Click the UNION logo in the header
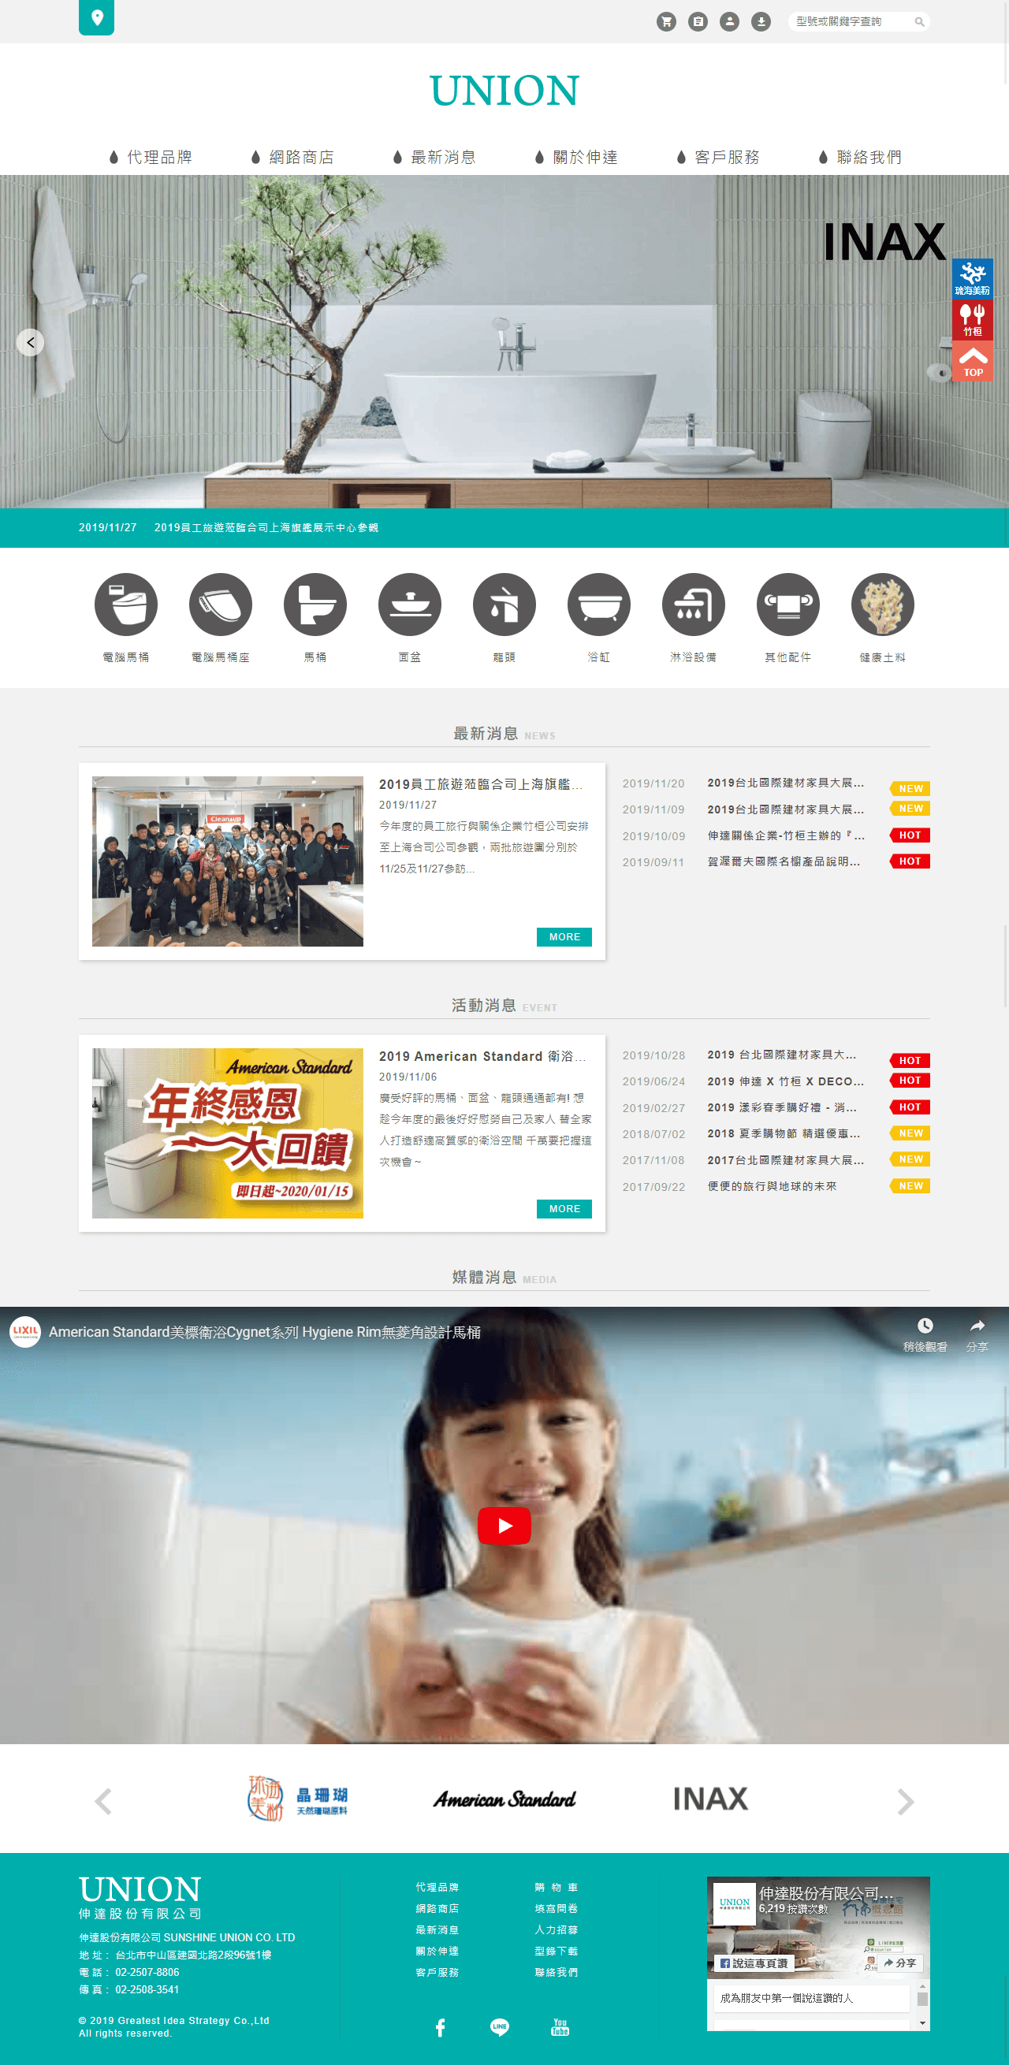This screenshot has height=2065, width=1009. [504, 91]
